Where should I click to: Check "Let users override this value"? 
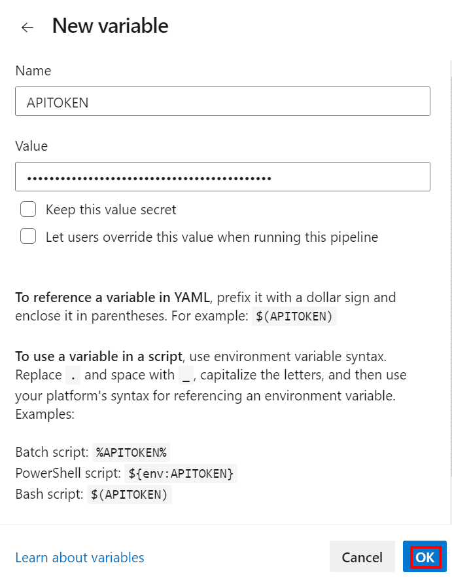tap(28, 236)
